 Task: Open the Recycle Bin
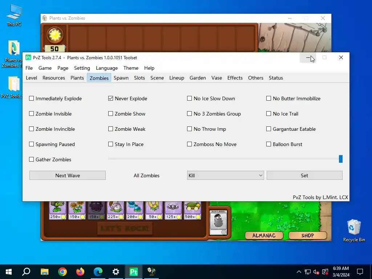pyautogui.click(x=354, y=231)
